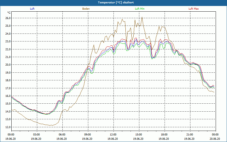Click the 21,0 y-axis value
Viewport: 227px width, 142px height.
[x=8, y=57]
